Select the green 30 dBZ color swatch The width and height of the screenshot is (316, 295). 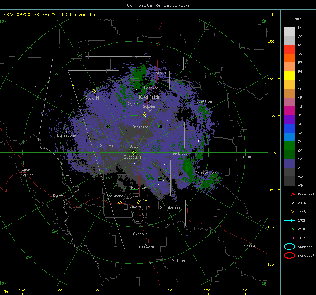289,146
